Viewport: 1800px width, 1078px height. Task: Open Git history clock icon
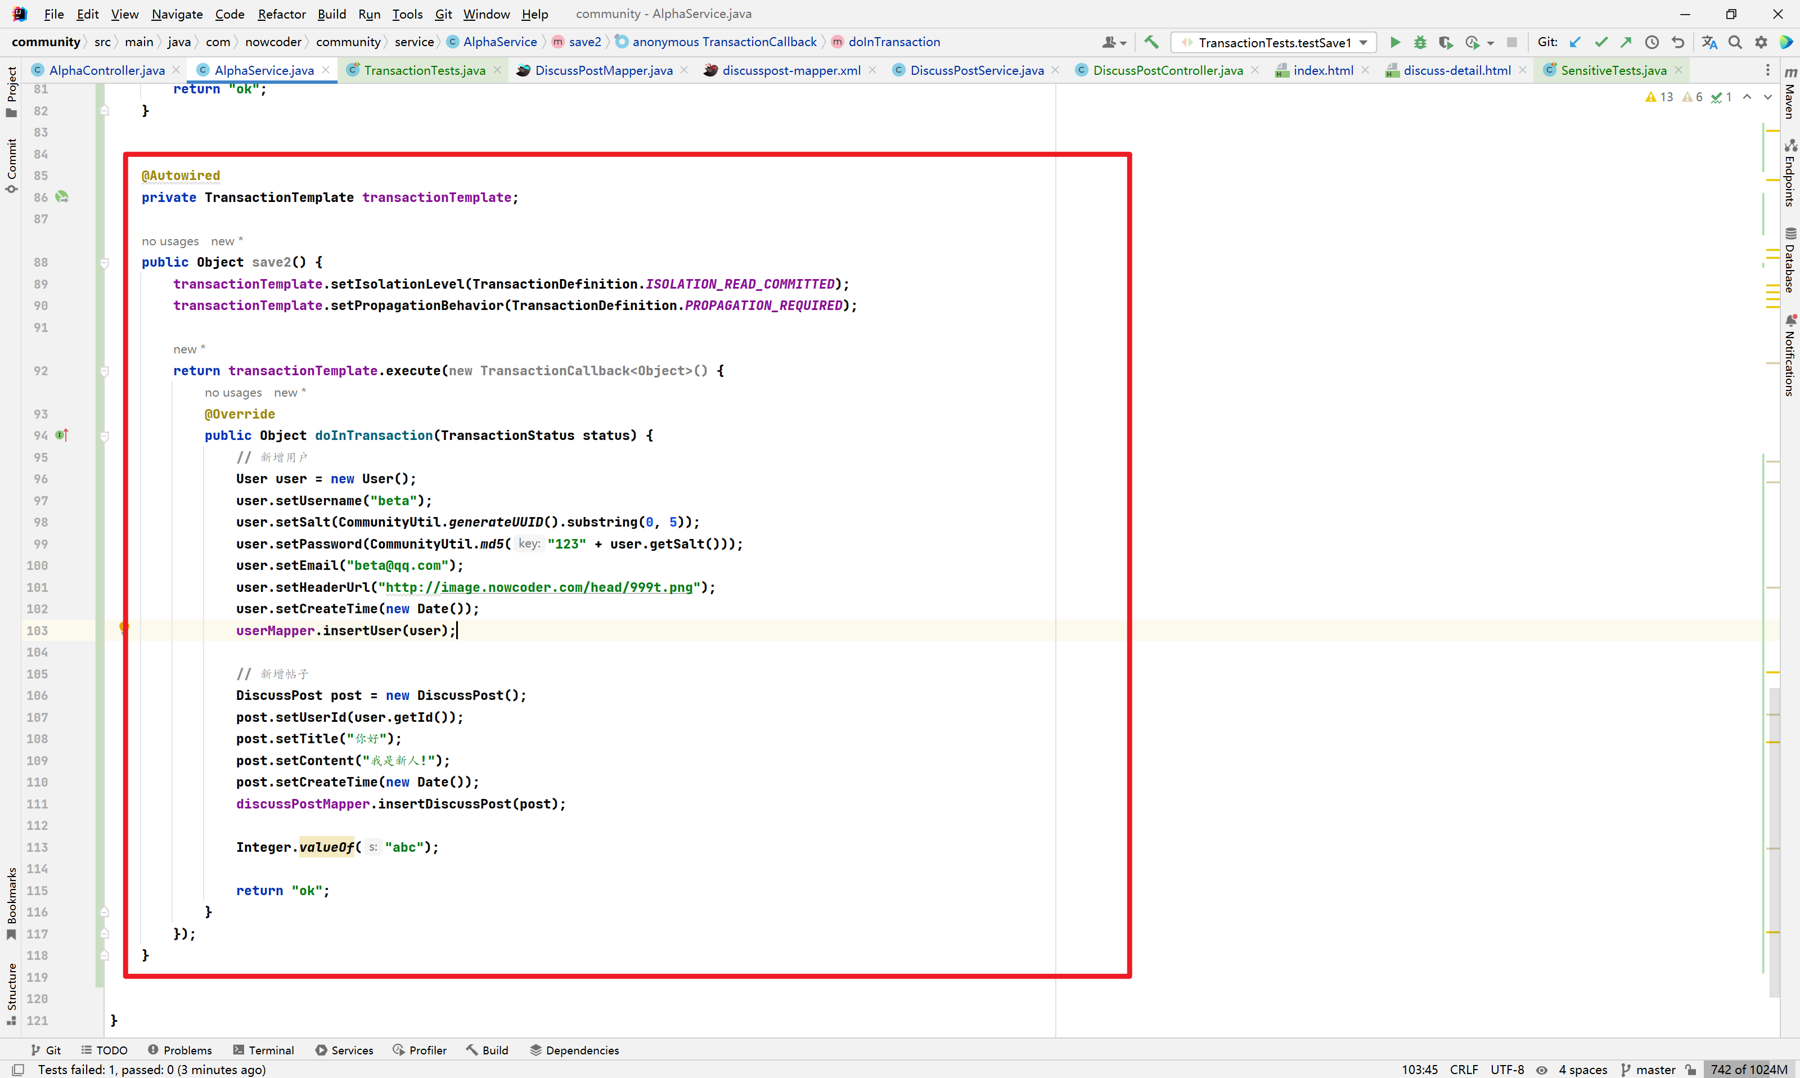1652,42
